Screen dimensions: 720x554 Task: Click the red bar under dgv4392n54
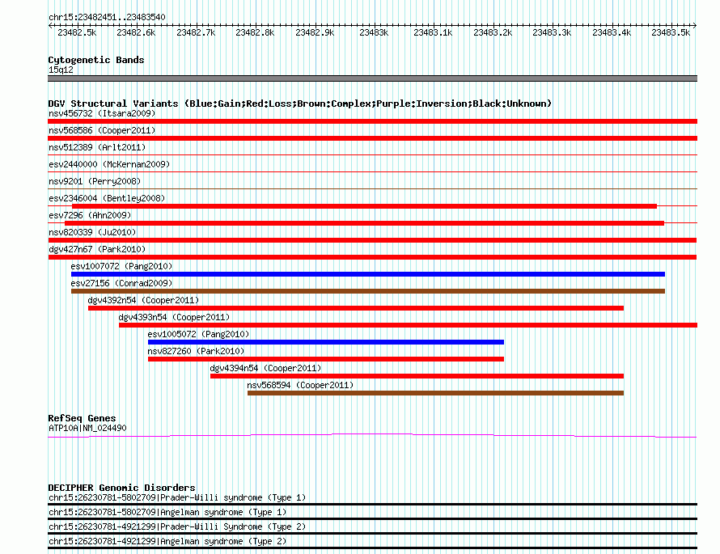[356, 308]
